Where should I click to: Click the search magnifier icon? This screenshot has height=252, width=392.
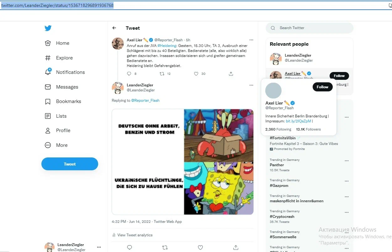pos(273,28)
